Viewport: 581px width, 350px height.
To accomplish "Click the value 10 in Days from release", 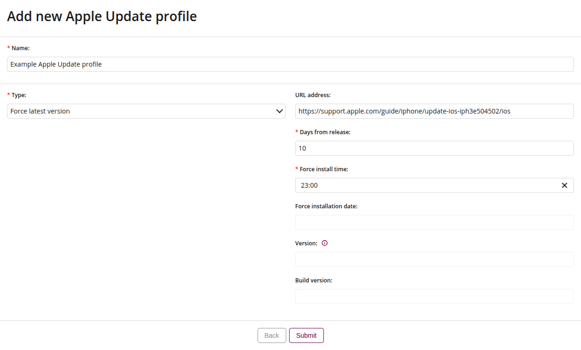I will point(303,148).
